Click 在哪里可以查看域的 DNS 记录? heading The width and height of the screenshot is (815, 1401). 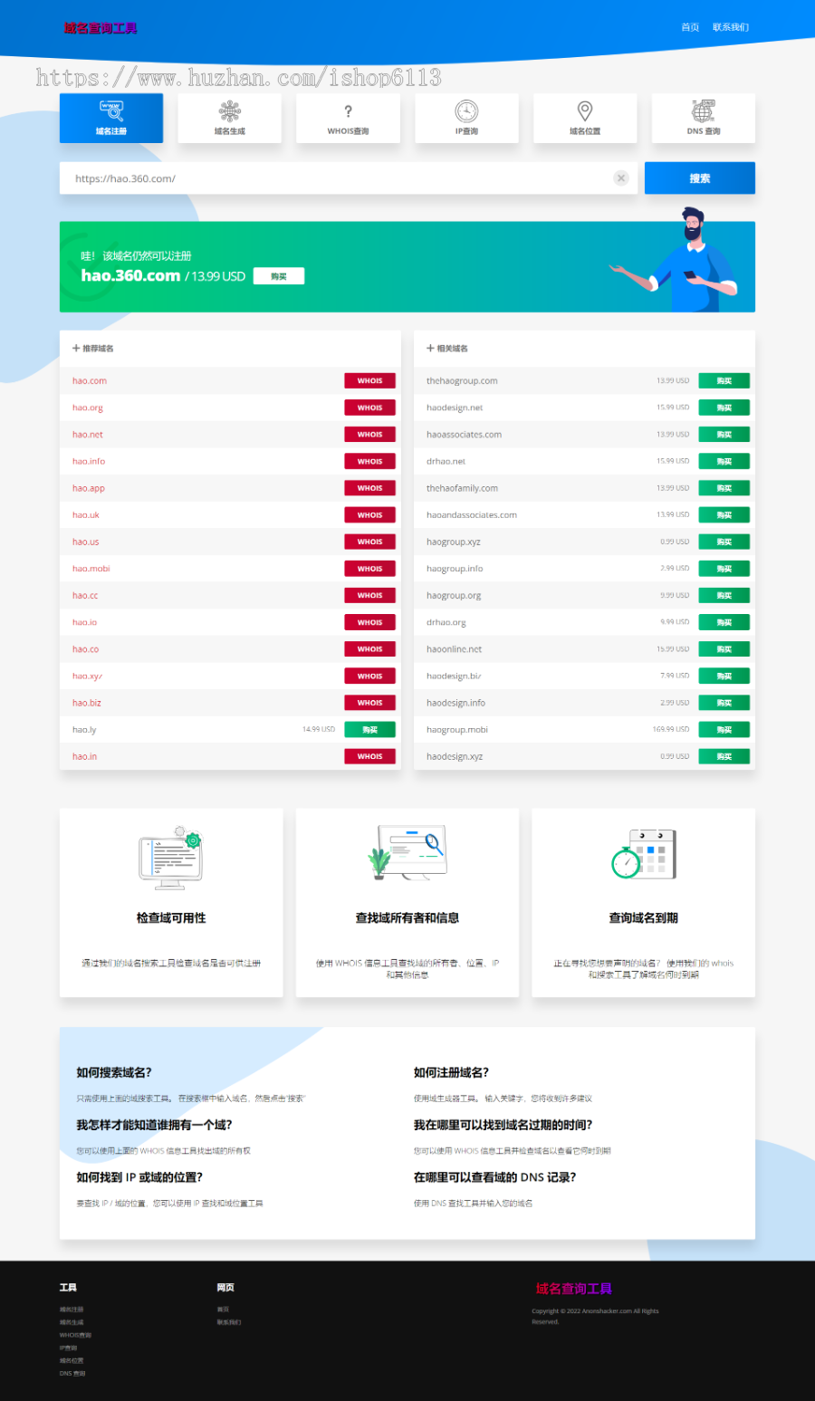click(x=494, y=1177)
